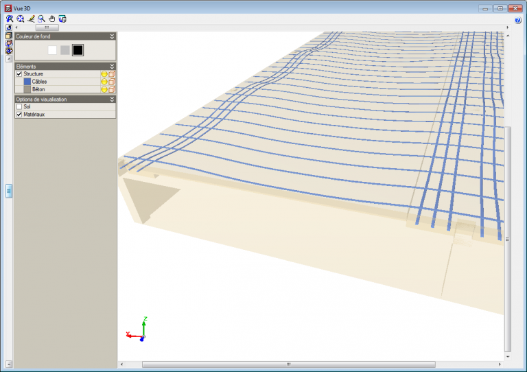The width and height of the screenshot is (527, 372).
Task: Click the horizontal scrollbar at viewport bottom
Action: (288, 364)
